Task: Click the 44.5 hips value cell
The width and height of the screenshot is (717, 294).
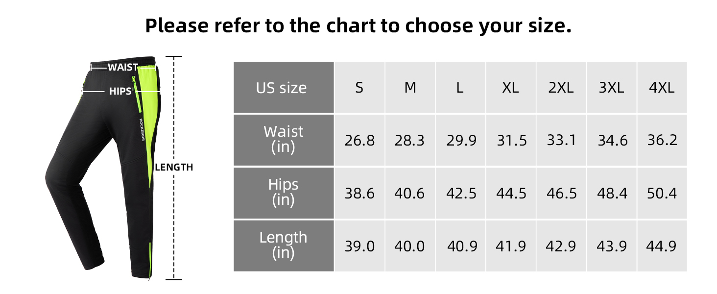Action: (511, 194)
